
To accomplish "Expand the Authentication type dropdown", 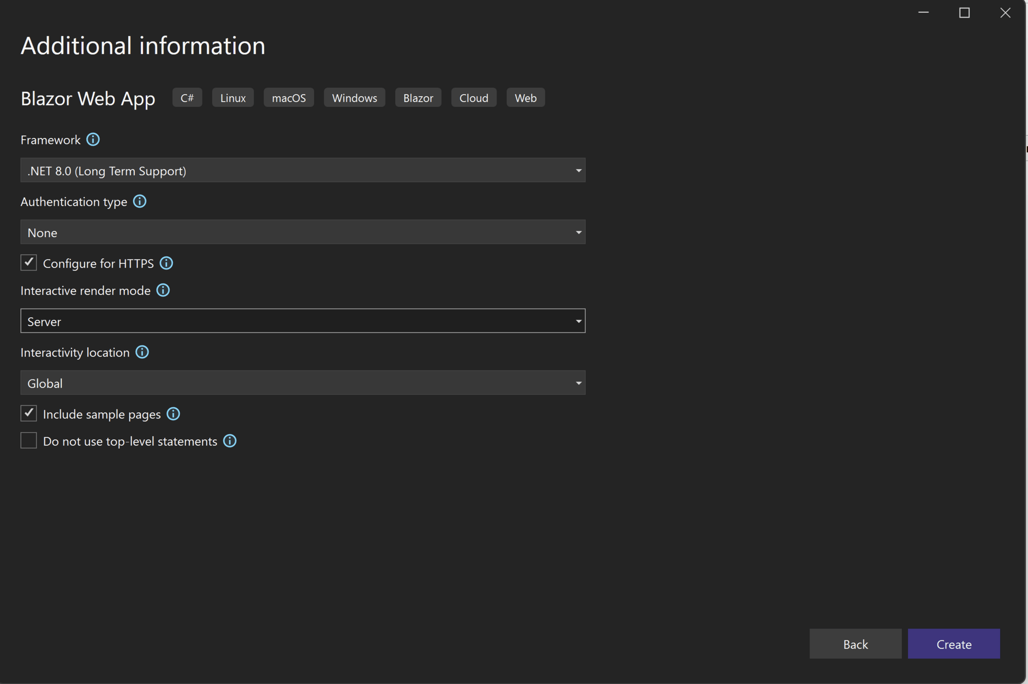I will click(x=302, y=232).
